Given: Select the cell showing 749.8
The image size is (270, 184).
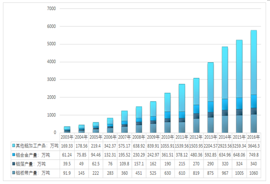Looking at the screenshot, I should (253, 155).
